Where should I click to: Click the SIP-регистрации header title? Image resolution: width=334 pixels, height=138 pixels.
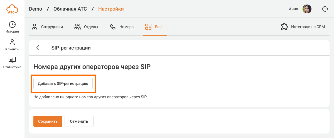click(x=71, y=48)
